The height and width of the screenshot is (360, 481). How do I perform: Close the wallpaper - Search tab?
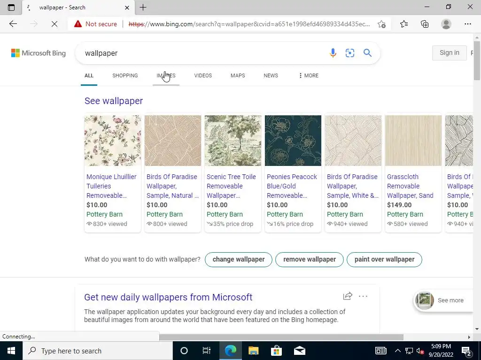[127, 7]
